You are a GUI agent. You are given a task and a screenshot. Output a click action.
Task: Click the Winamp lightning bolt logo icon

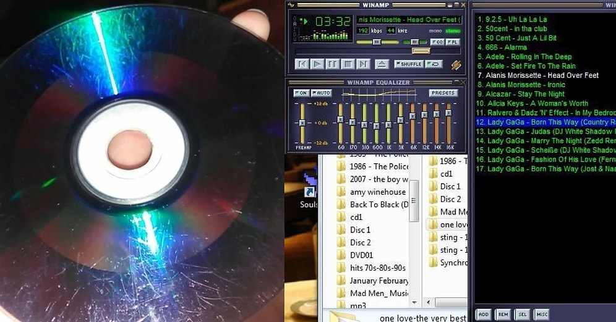click(x=456, y=64)
